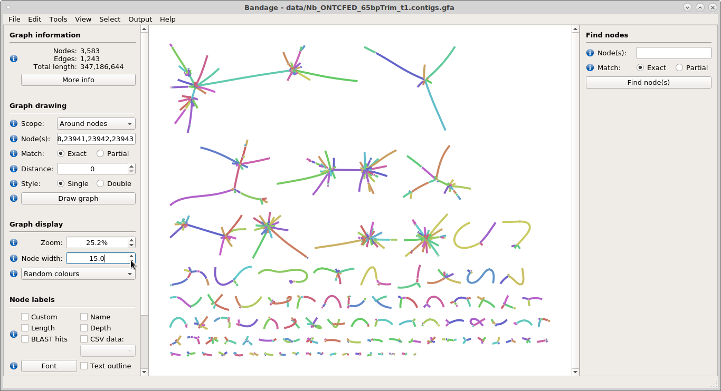This screenshot has height=391, width=721.
Task: Click Find nodes Node(s) input field
Action: [x=674, y=53]
